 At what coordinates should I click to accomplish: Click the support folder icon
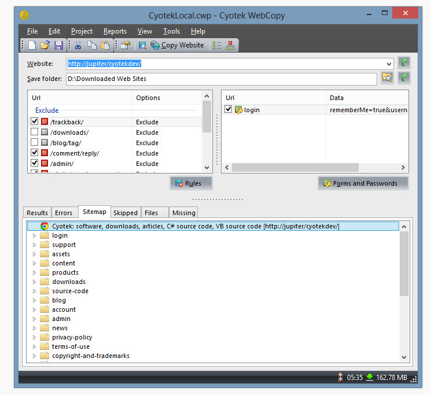[45, 245]
